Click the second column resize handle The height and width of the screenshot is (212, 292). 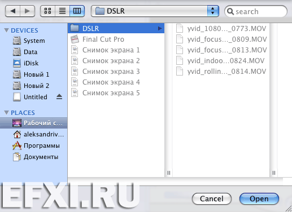pos(274,173)
